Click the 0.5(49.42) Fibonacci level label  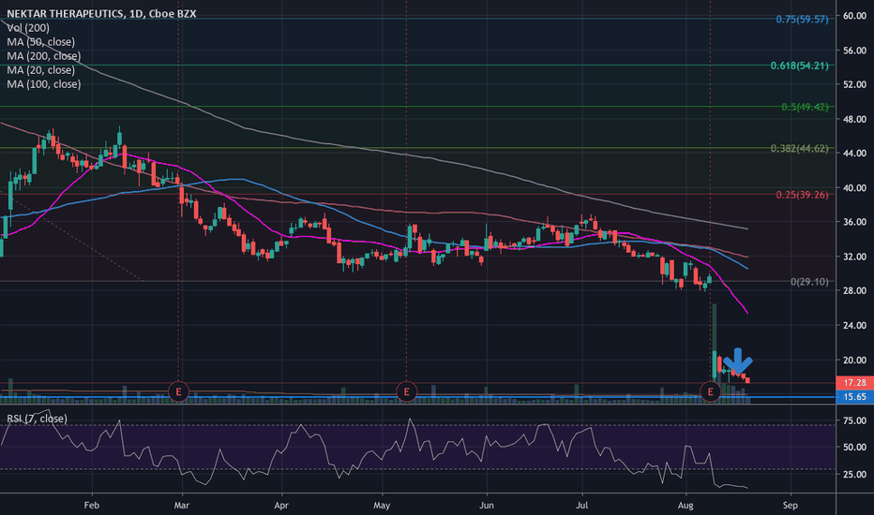[805, 107]
